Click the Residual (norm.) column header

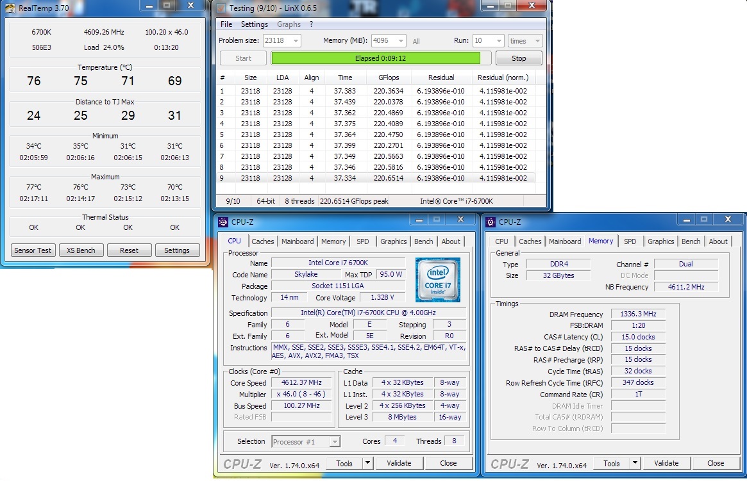click(503, 77)
